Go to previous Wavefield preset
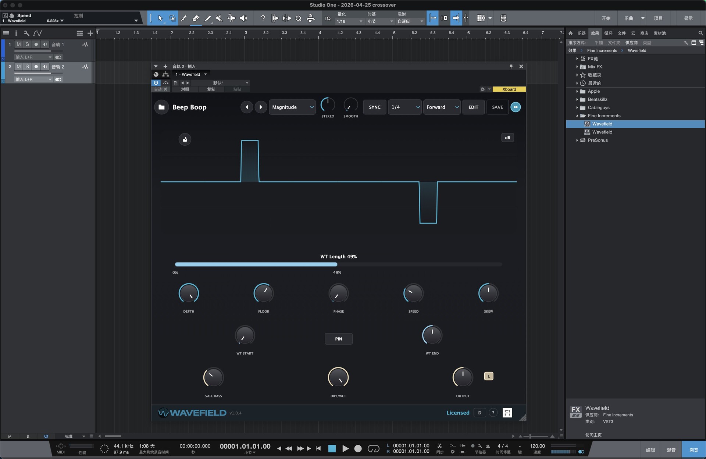Viewport: 706px width, 459px height. pos(247,107)
